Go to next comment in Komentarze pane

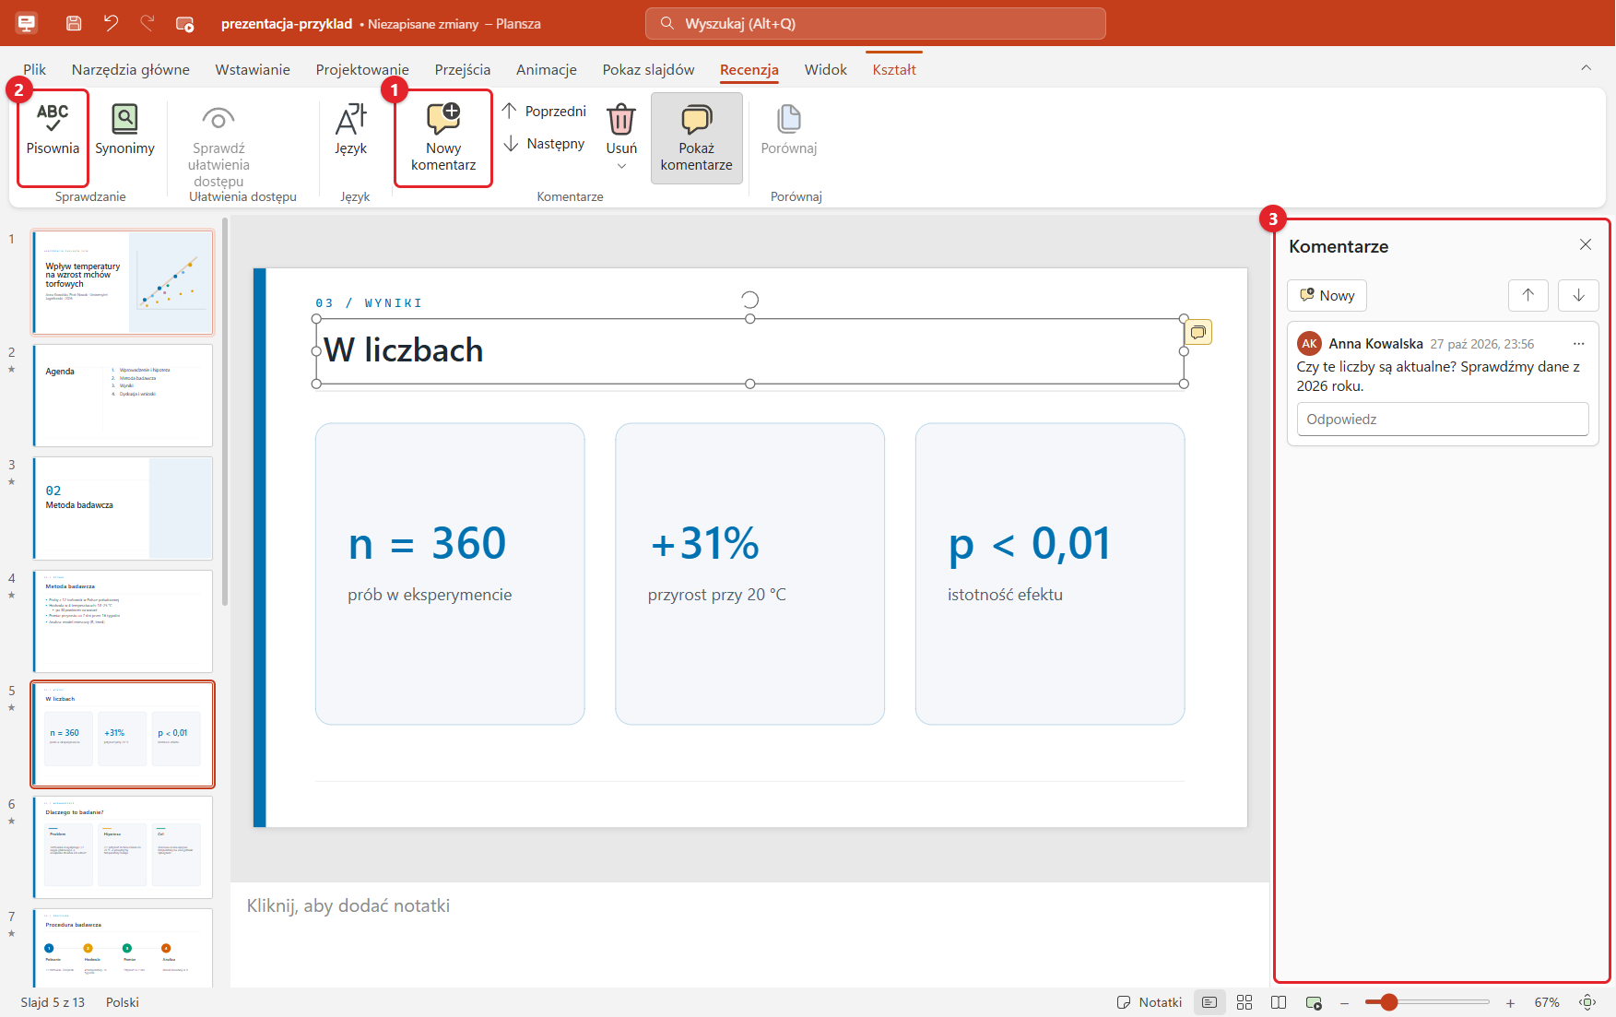click(x=1578, y=295)
